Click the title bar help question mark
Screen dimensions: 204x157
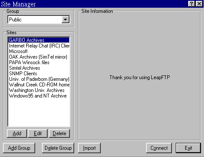(192, 4)
